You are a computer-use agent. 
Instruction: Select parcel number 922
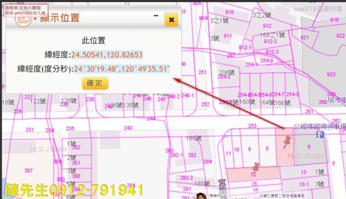pos(341,36)
